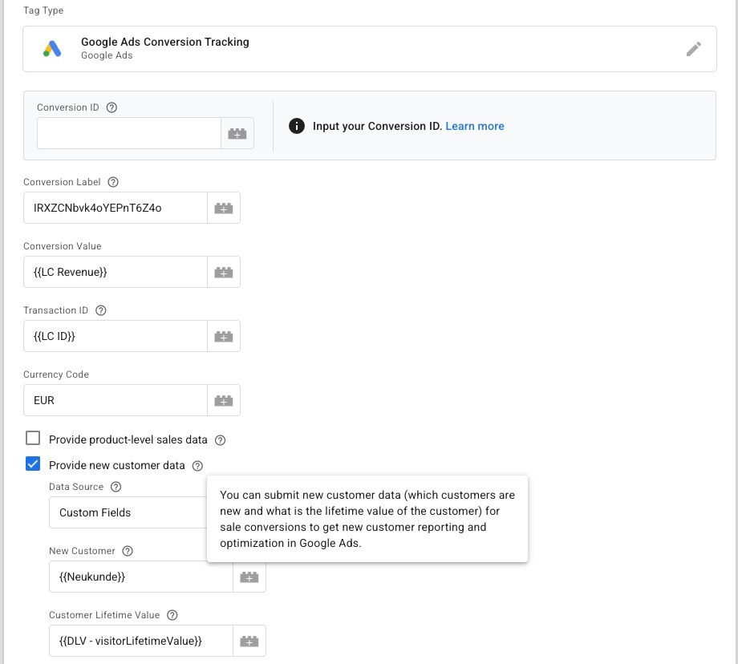Click Conversion Value field {{LC Revenue}}
738x664 pixels.
(116, 272)
